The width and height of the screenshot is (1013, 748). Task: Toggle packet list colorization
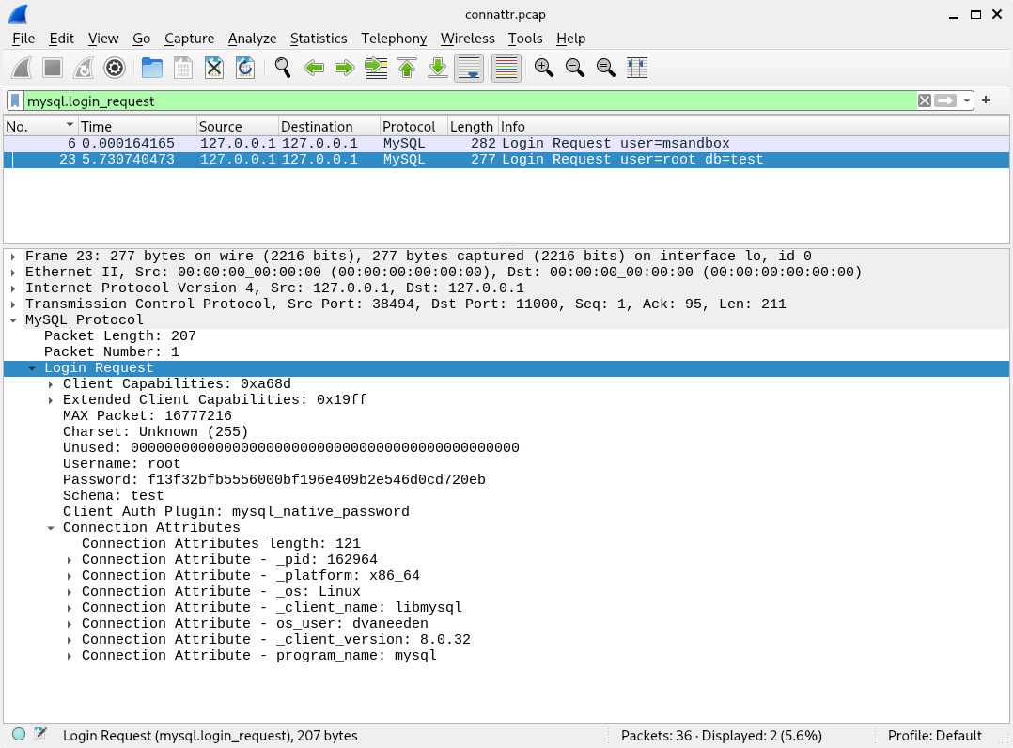click(x=506, y=68)
